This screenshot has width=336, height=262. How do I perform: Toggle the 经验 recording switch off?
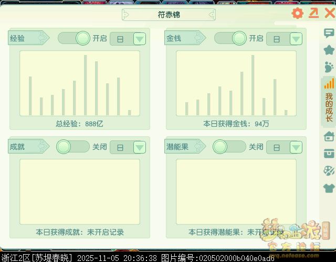(74, 38)
